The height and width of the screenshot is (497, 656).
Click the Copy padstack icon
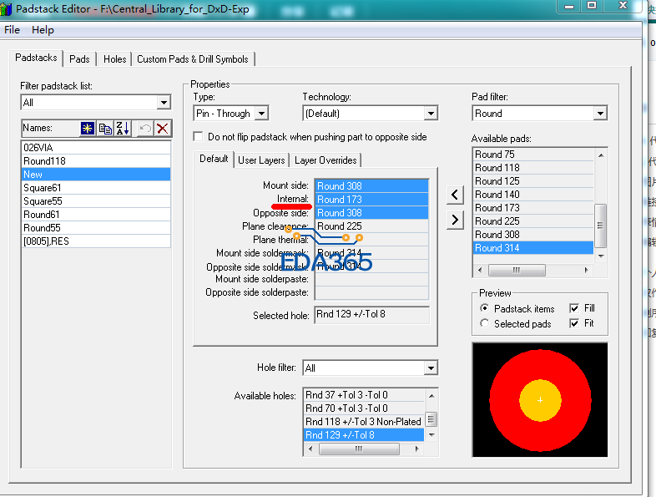(105, 129)
